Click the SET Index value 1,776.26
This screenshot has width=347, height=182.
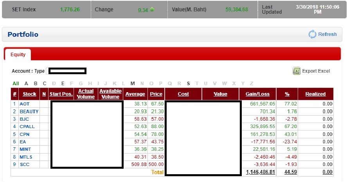pyautogui.click(x=70, y=9)
